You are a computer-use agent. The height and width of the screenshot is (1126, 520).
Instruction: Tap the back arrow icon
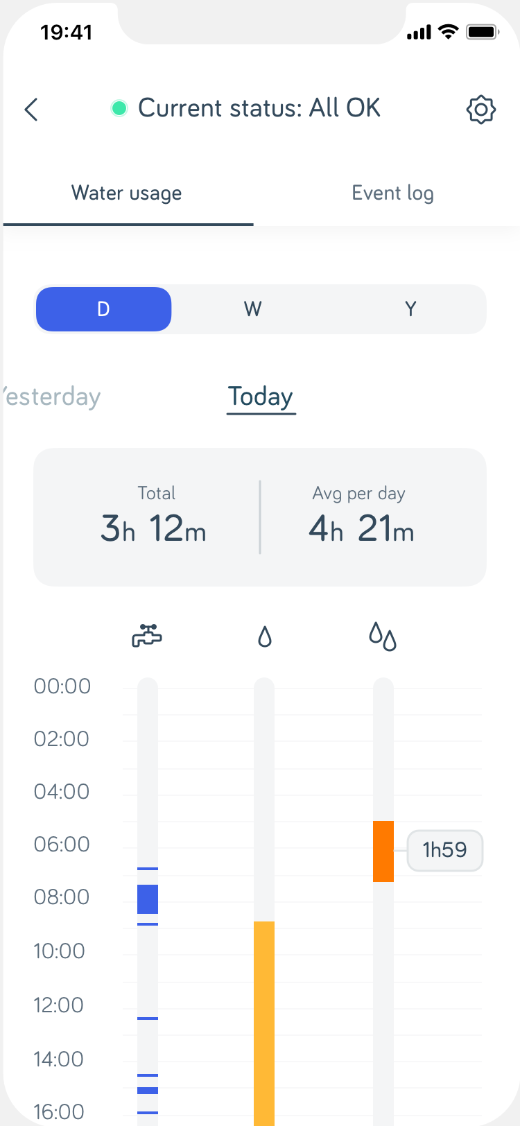coord(31,110)
